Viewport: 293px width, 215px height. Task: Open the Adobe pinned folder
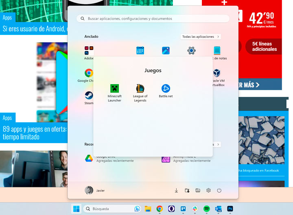pos(89,53)
